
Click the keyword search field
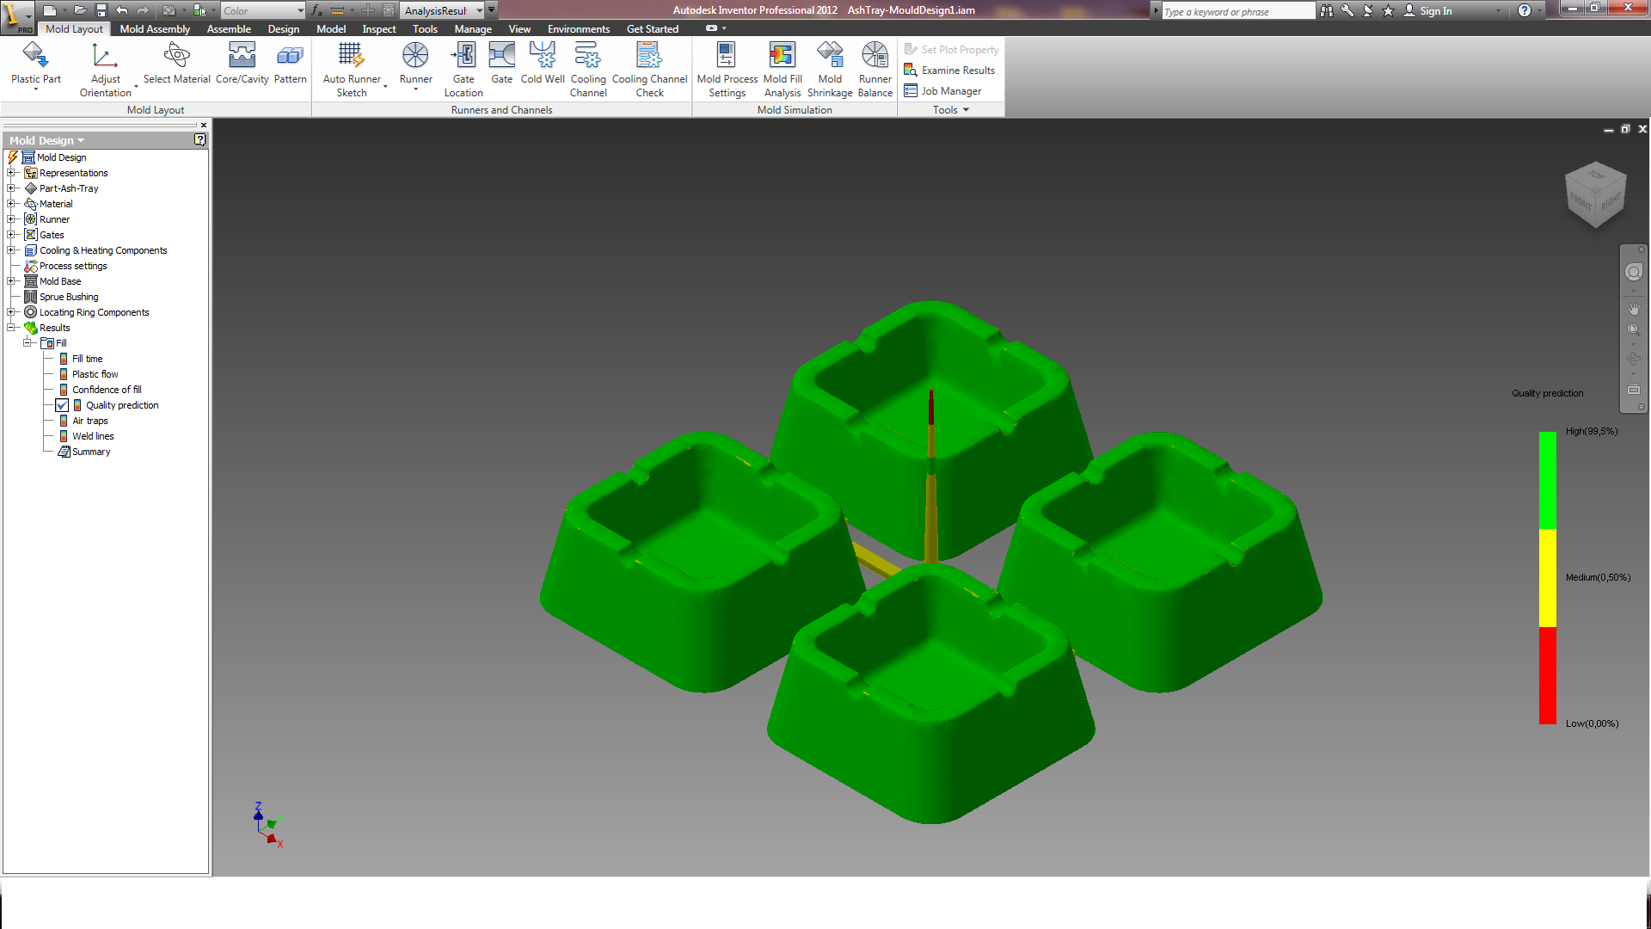point(1238,11)
